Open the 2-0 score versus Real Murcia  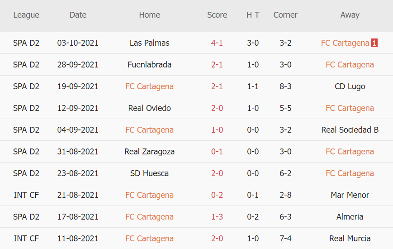pyautogui.click(x=217, y=239)
